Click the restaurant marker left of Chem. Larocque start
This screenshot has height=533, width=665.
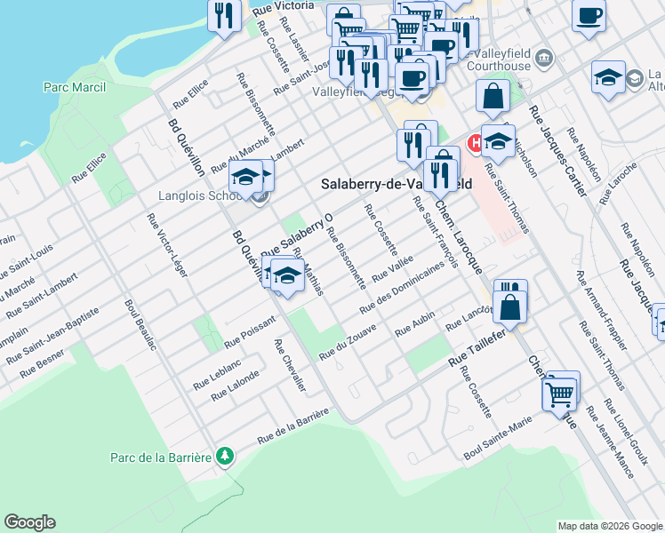[414, 147]
